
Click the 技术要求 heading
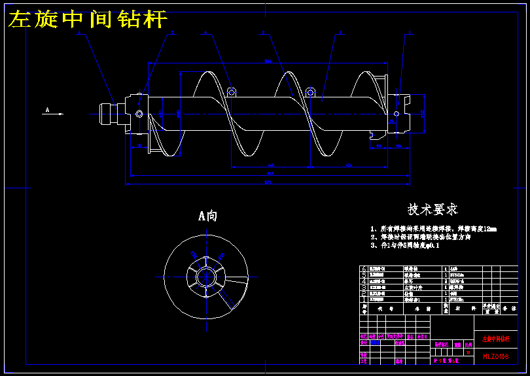pyautogui.click(x=433, y=209)
